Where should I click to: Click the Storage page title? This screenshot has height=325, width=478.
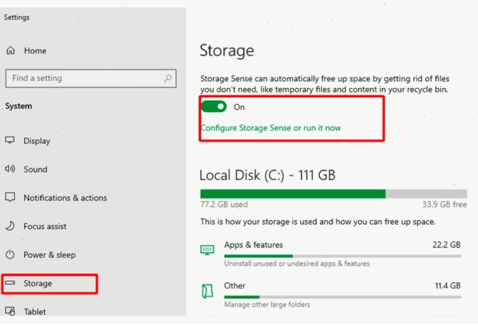(227, 50)
